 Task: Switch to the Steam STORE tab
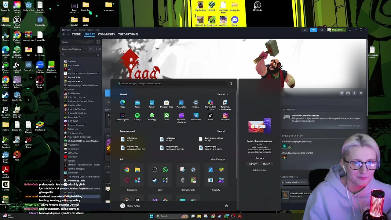point(76,34)
